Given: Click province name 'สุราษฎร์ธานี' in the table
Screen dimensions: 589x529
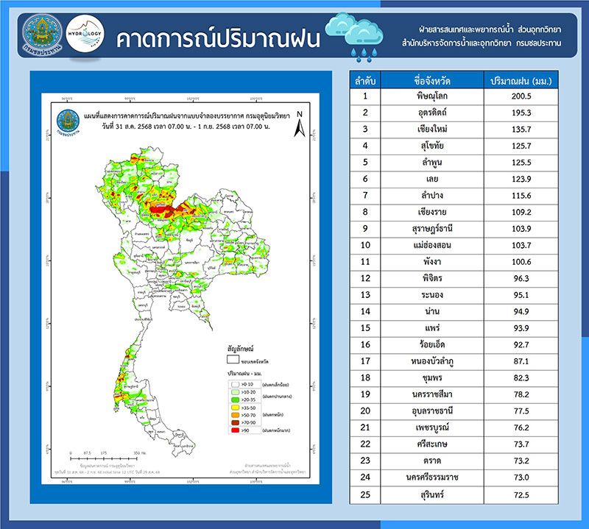Looking at the screenshot, I should 432,229.
